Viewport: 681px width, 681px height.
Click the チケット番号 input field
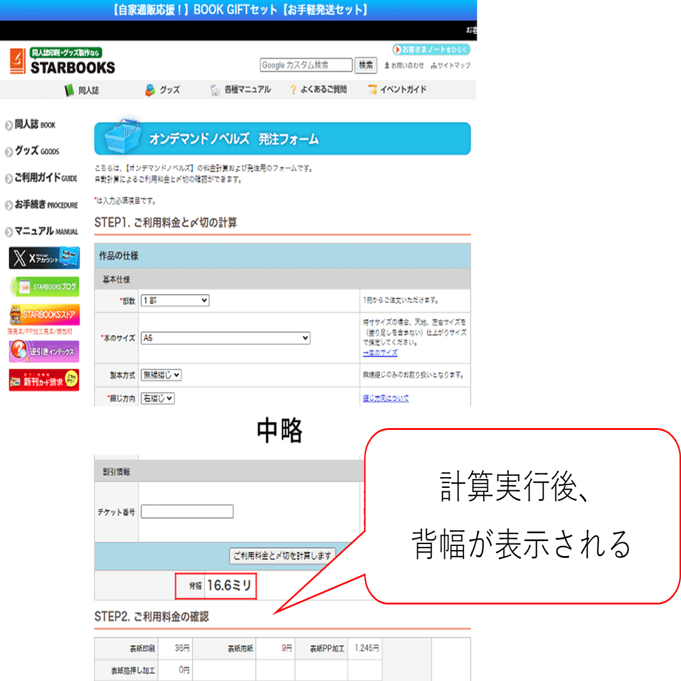[187, 511]
